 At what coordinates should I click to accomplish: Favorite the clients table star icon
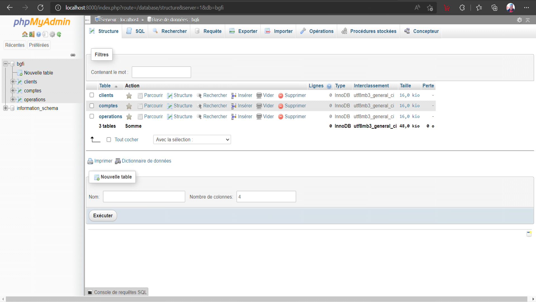click(129, 96)
